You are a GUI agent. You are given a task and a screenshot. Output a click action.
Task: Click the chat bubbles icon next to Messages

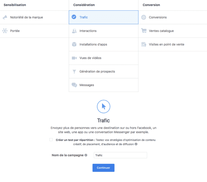click(74, 85)
